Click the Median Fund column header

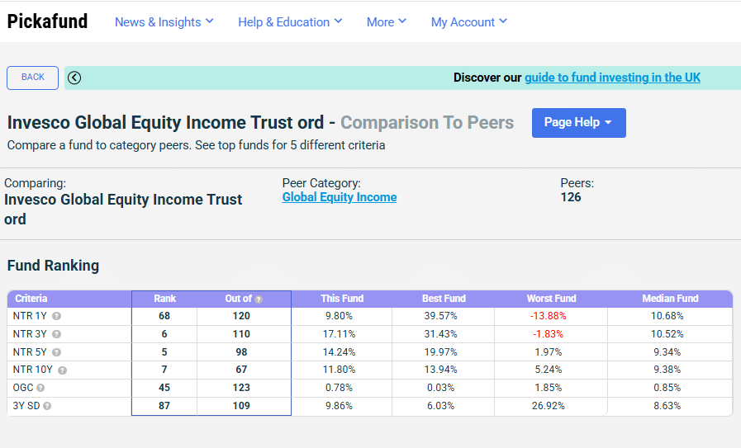670,299
